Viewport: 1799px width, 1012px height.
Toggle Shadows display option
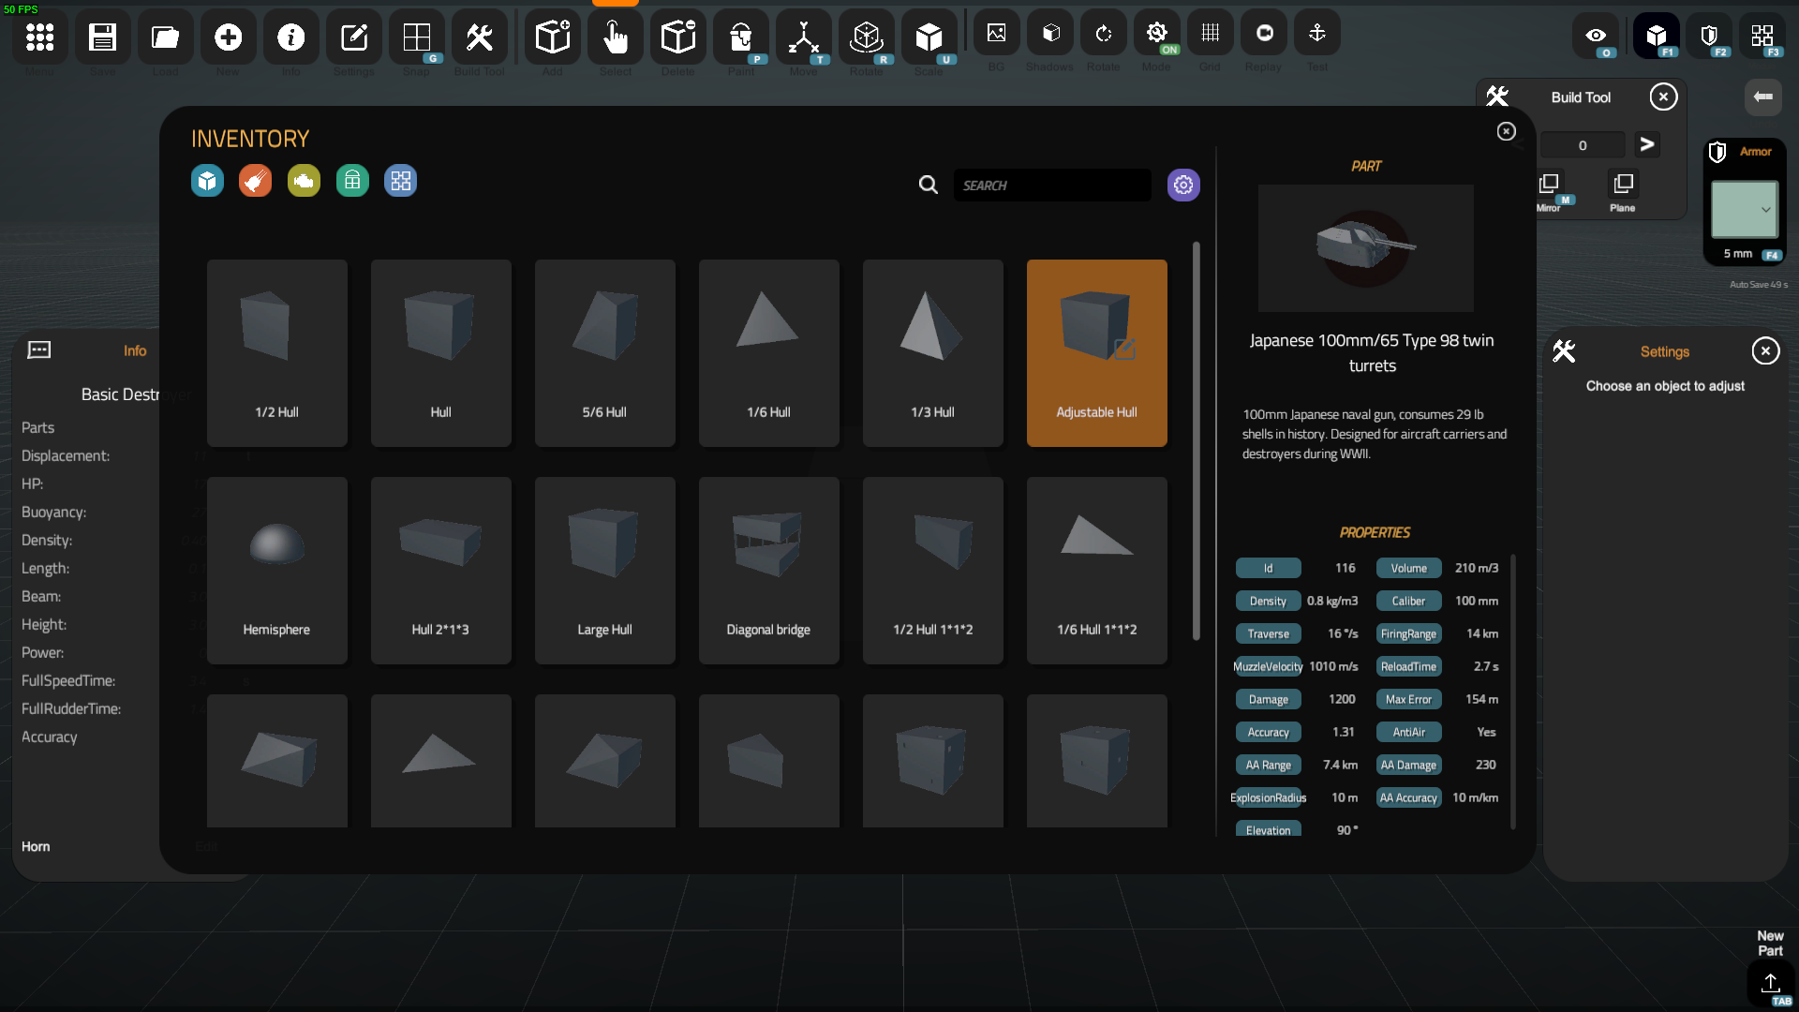pyautogui.click(x=1050, y=34)
